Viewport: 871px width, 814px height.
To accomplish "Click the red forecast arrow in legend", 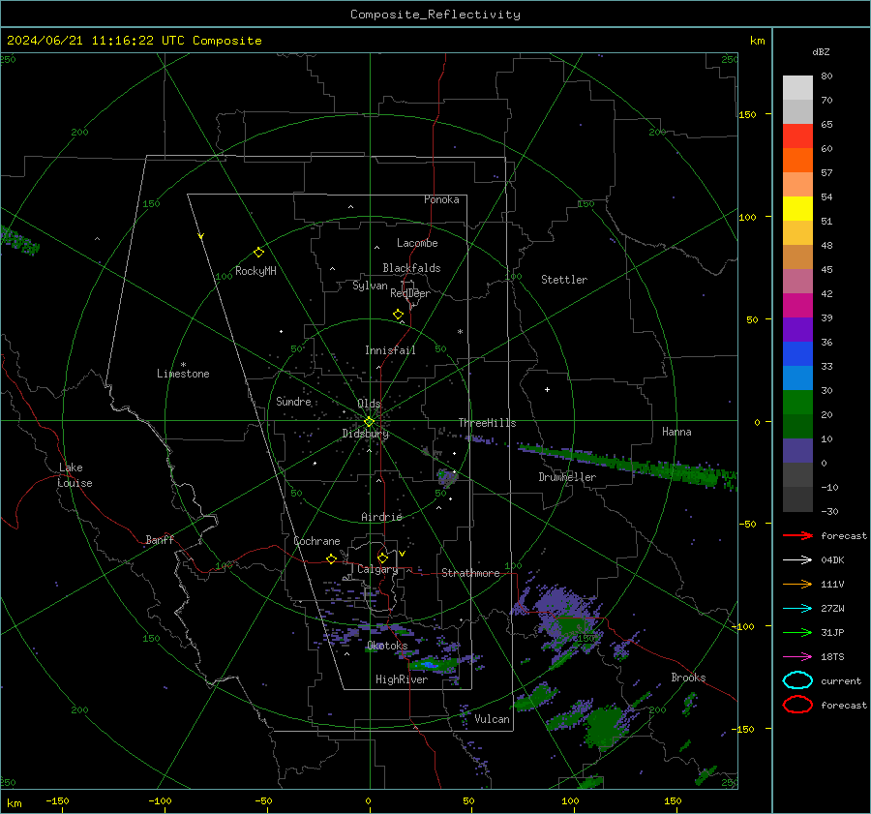I will coord(797,535).
